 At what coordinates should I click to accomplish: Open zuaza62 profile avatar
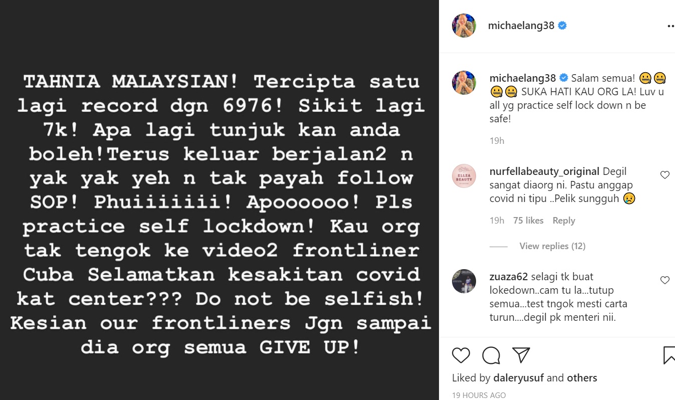pyautogui.click(x=464, y=281)
